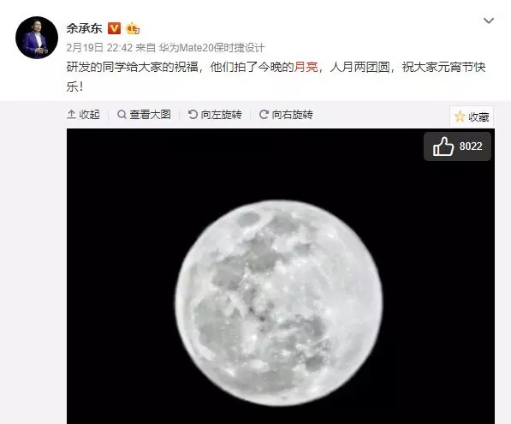This screenshot has width=511, height=424.
Task: Click the membership badge icon beside V
Action: (x=133, y=29)
